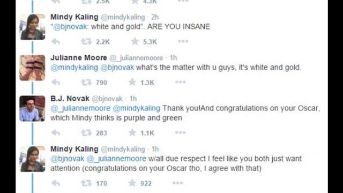
Task: Open more options on B.J. Novak's tweet
Action: (181, 132)
